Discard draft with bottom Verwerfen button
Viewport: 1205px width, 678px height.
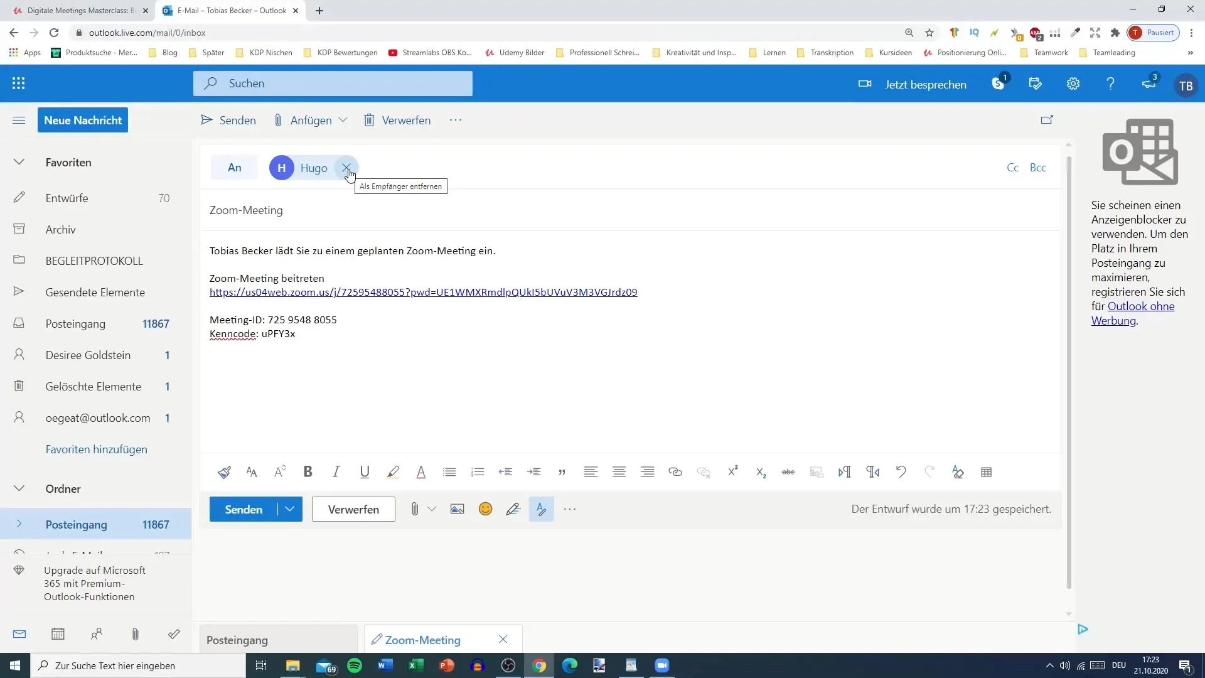pyautogui.click(x=353, y=509)
